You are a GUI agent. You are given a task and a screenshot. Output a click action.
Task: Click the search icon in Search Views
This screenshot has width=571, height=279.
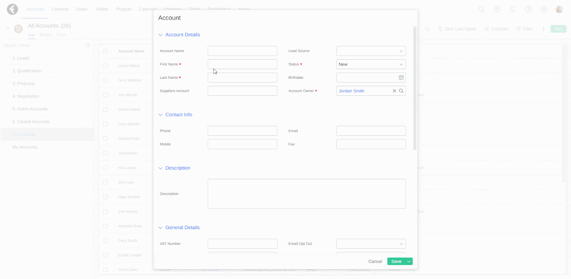coord(88,45)
